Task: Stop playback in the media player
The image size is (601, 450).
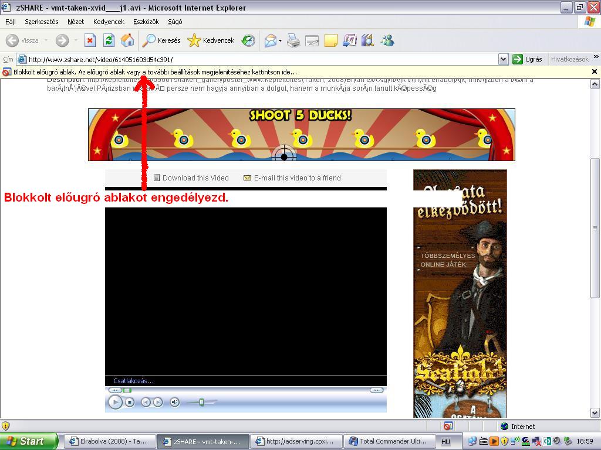Action: 130,402
